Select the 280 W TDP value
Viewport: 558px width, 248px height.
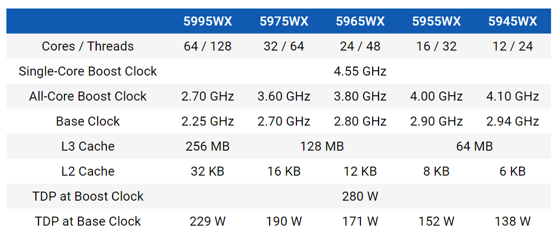360,196
